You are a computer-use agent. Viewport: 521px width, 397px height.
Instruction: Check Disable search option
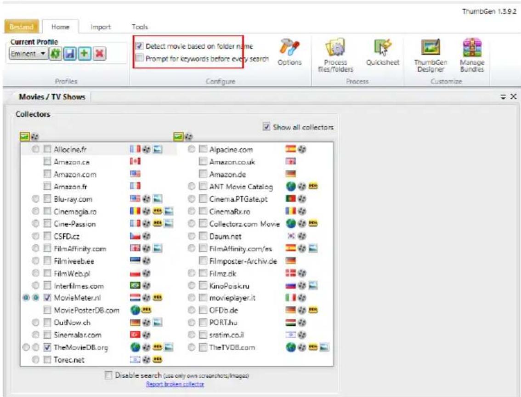(108, 375)
